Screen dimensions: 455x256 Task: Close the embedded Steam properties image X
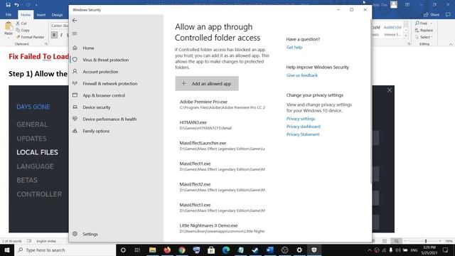coord(390,90)
